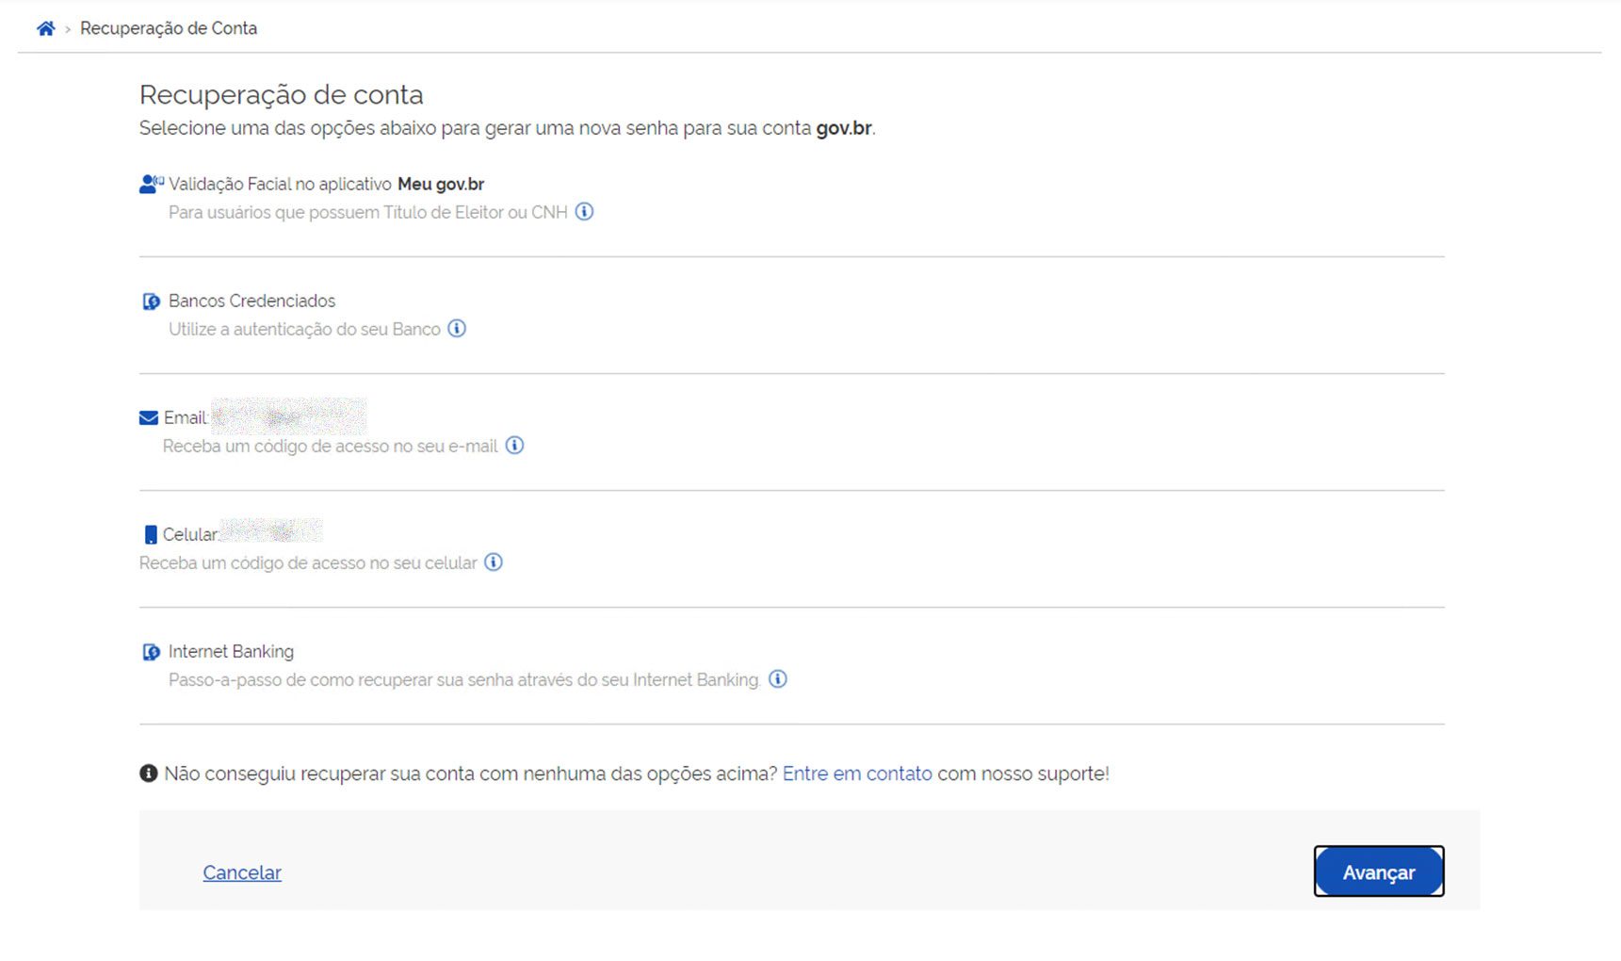Viewport: 1621px width, 961px height.
Task: Click the info symbol beside the support message
Action: tap(147, 774)
